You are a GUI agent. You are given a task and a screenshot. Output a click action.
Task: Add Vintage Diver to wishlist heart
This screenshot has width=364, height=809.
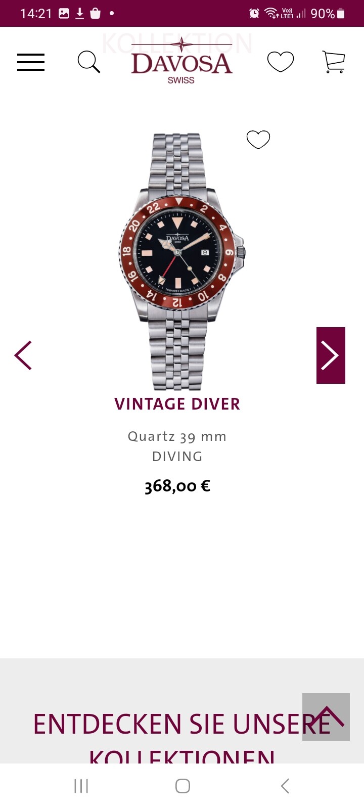pos(258,140)
